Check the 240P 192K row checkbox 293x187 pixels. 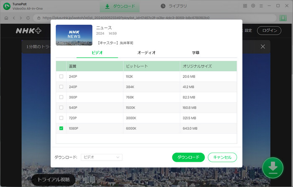pos(61,76)
